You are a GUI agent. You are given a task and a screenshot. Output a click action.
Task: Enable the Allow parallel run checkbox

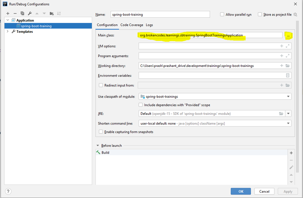click(222, 14)
